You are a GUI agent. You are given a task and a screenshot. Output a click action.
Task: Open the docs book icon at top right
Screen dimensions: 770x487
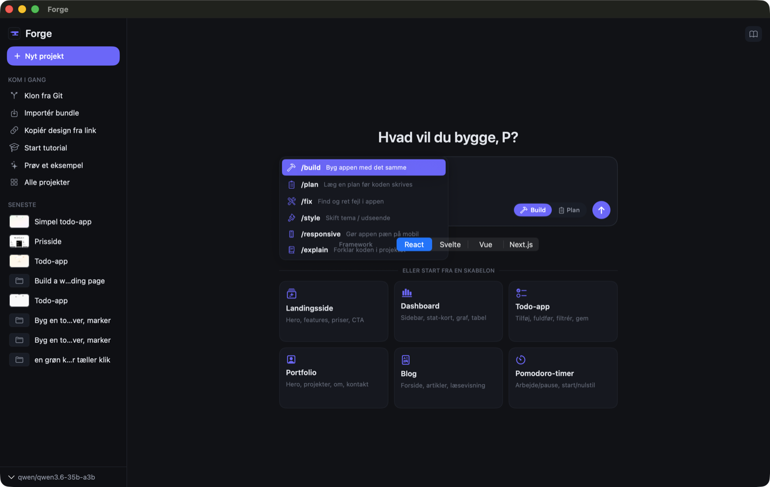tap(753, 34)
